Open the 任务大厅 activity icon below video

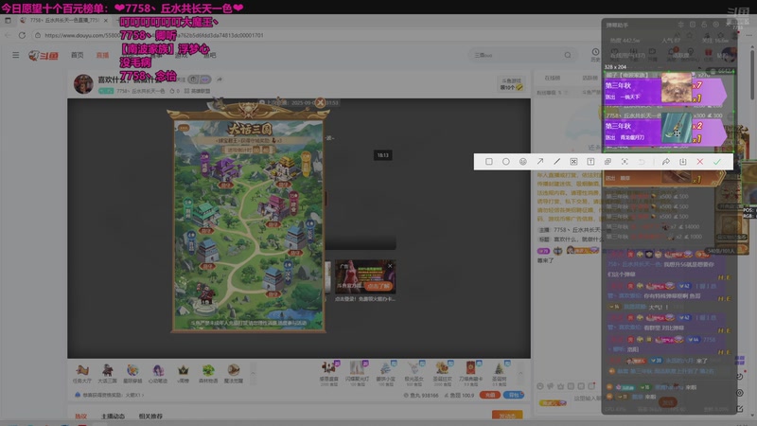(x=82, y=373)
